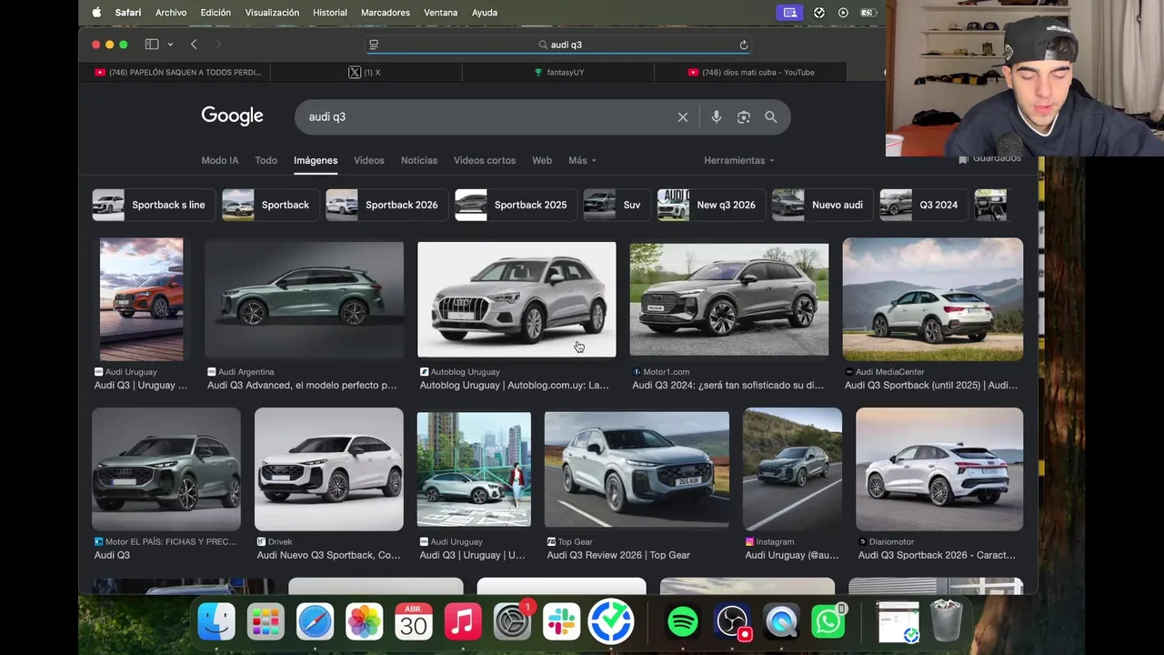Filter by the Sportback 2025 chip
1164x655 pixels.
pyautogui.click(x=516, y=205)
